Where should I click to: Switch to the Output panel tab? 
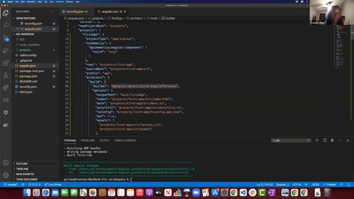105,140
